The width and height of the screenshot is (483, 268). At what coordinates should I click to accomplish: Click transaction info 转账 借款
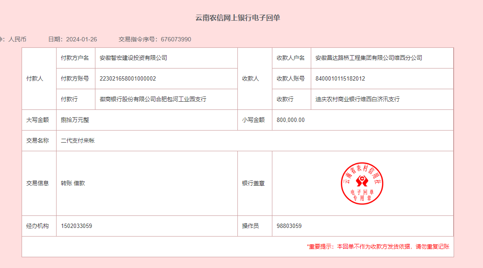click(73, 183)
